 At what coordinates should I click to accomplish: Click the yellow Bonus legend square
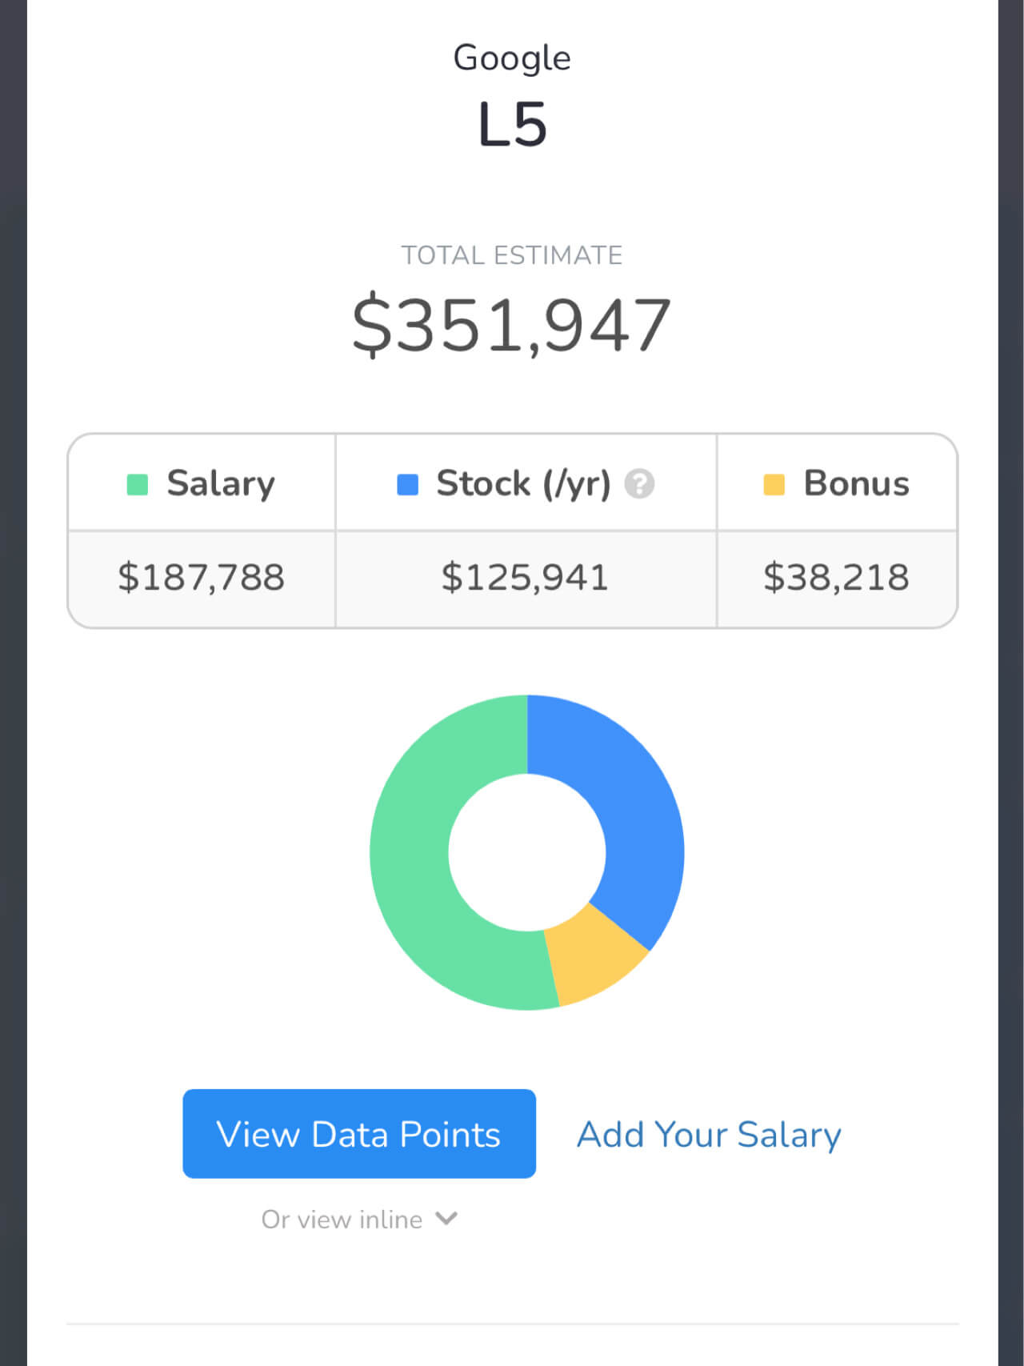(774, 485)
